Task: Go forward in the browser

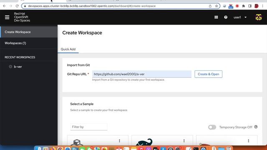Action: click(11, 6)
